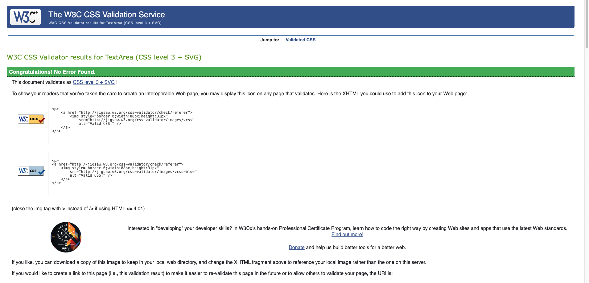Click the paragraph starting 'To show your readers'
The width and height of the screenshot is (589, 283).
pyautogui.click(x=239, y=94)
